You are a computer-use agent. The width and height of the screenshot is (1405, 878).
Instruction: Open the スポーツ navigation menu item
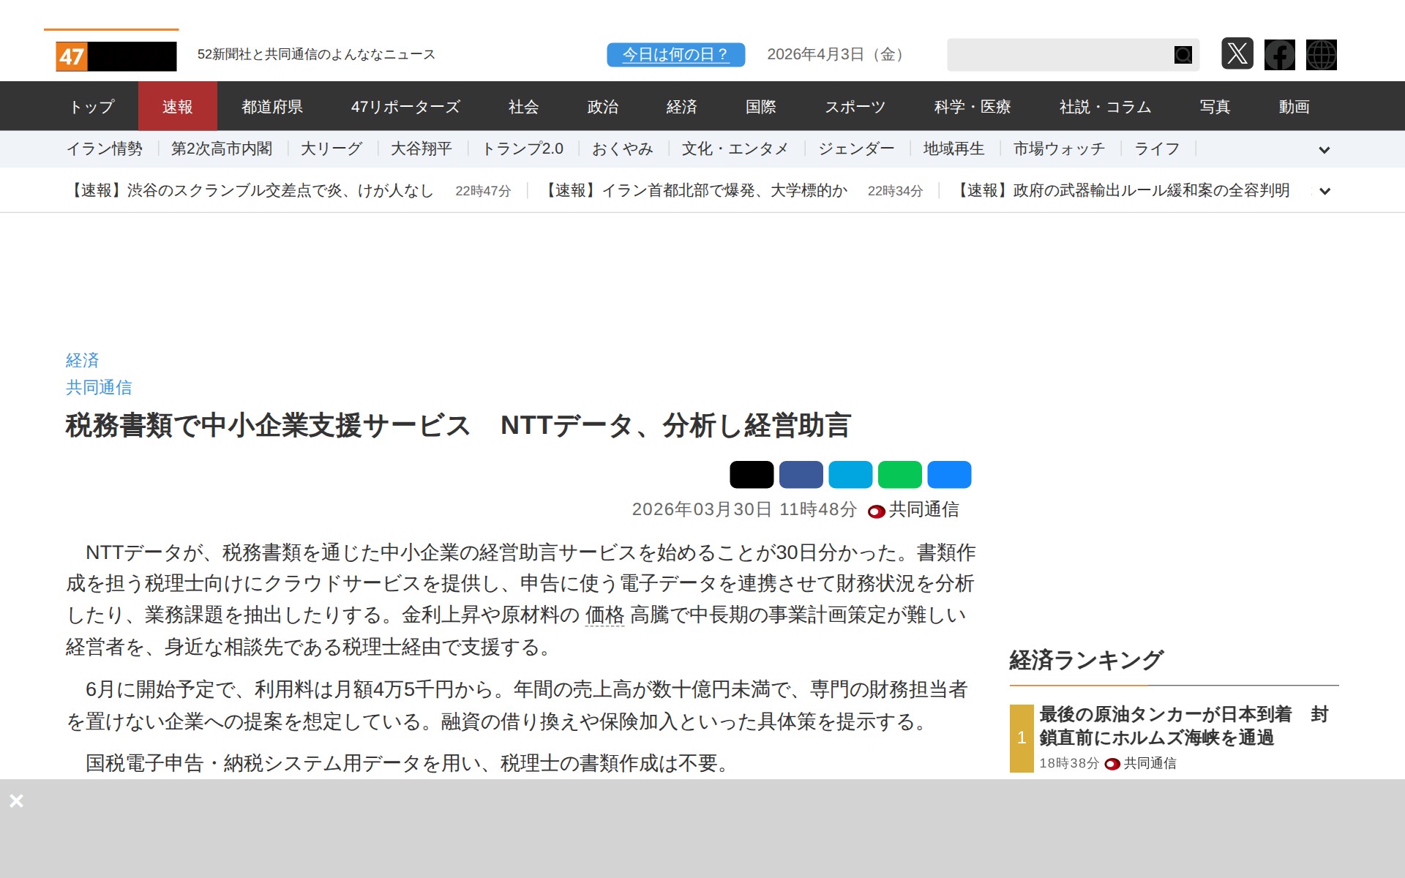coord(855,107)
